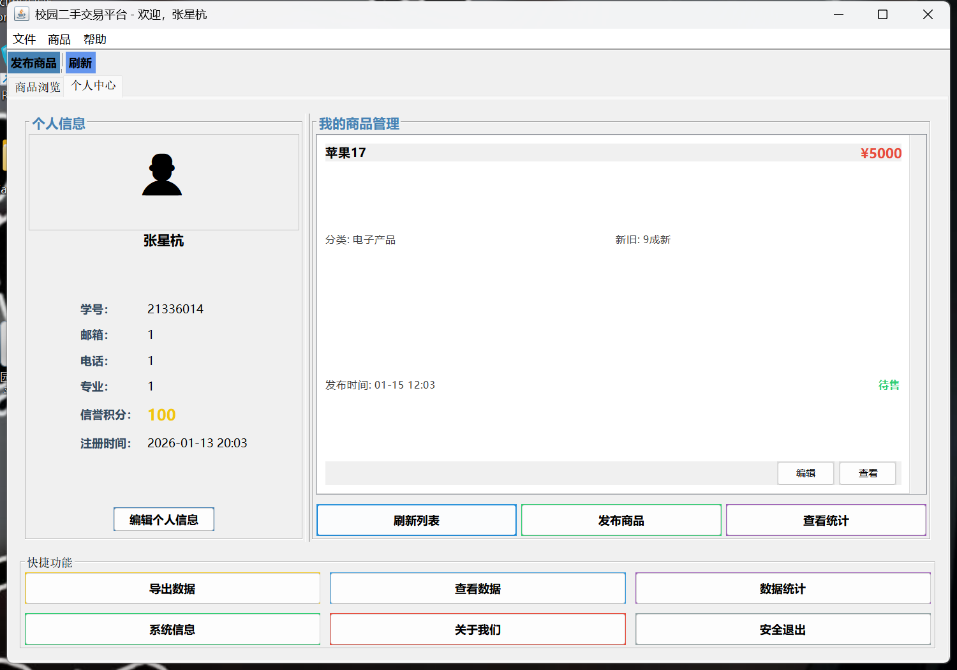The image size is (957, 670).
Task: Click 发布商品 button under product list
Action: coord(621,520)
